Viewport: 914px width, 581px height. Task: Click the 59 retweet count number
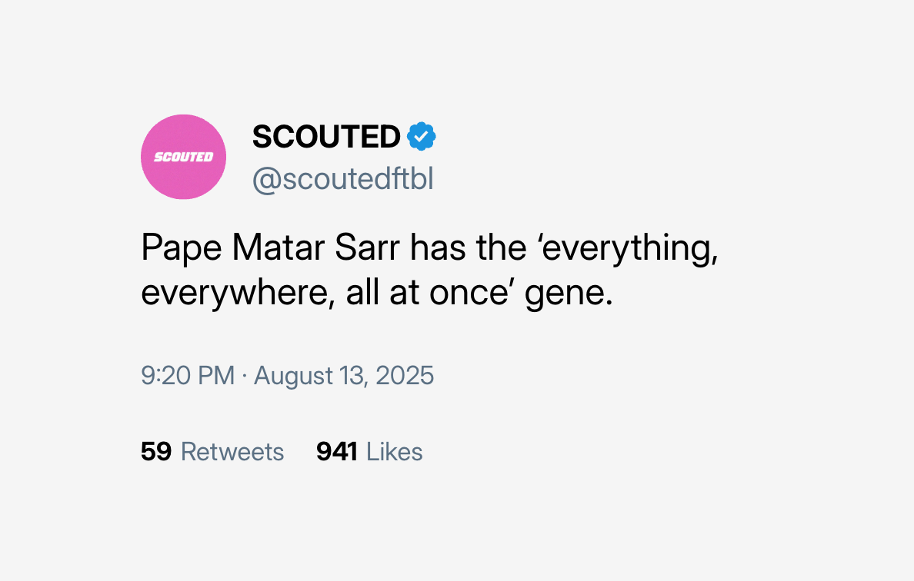[x=156, y=452]
